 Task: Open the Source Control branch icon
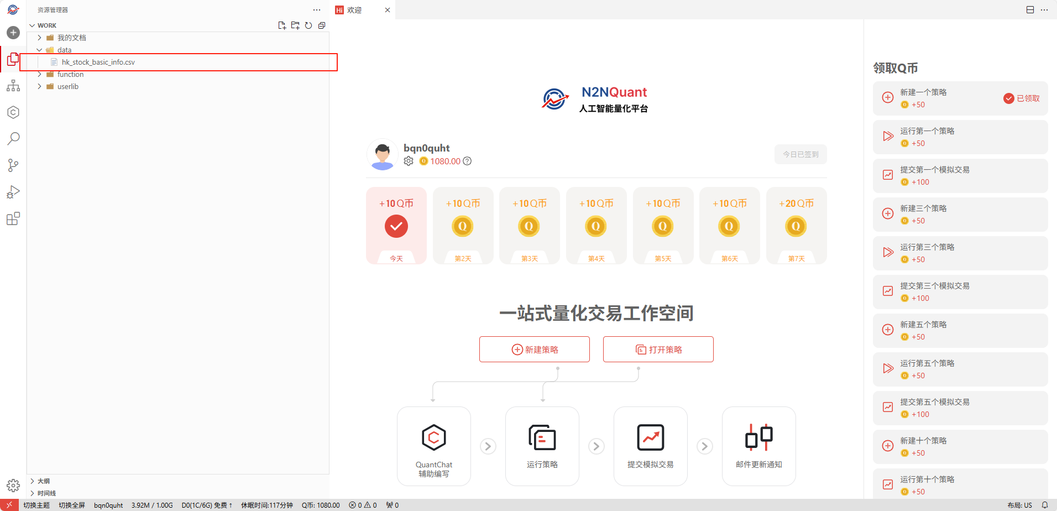13,165
